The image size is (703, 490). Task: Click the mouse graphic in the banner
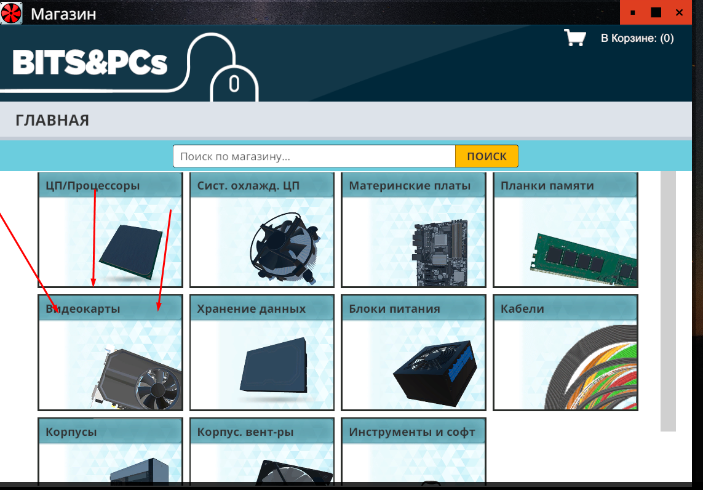pyautogui.click(x=234, y=84)
